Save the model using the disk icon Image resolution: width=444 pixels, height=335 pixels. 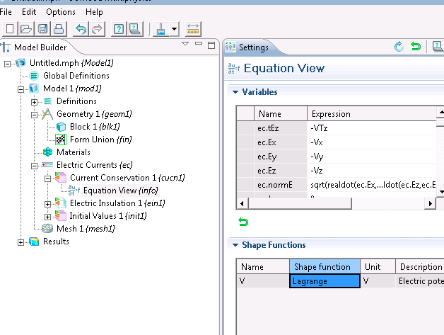pyautogui.click(x=42, y=29)
